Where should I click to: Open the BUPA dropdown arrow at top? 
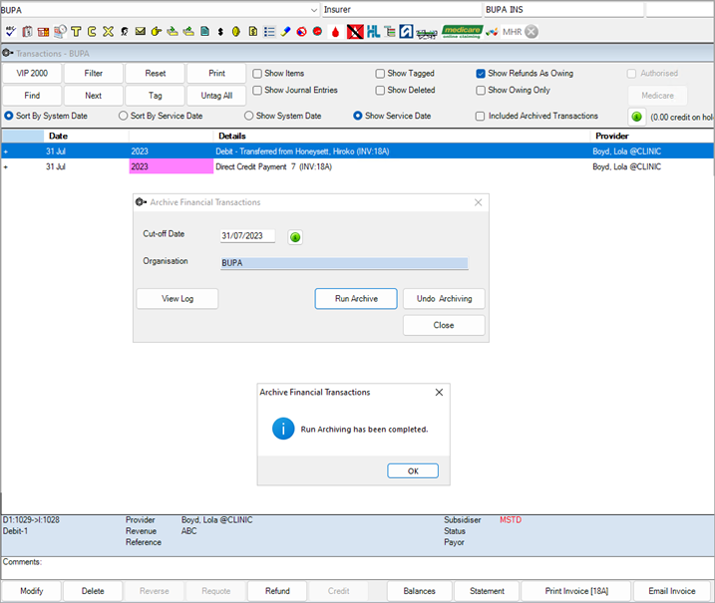coord(314,10)
